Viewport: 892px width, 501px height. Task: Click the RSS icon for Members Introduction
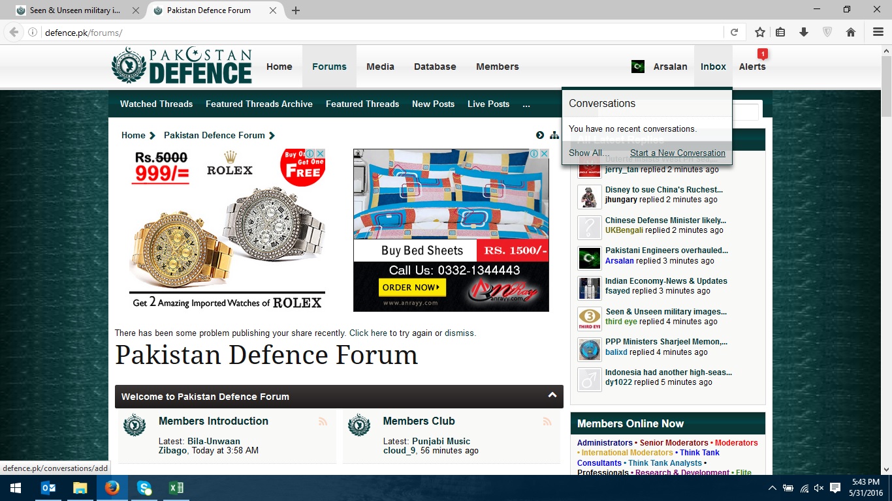click(323, 421)
